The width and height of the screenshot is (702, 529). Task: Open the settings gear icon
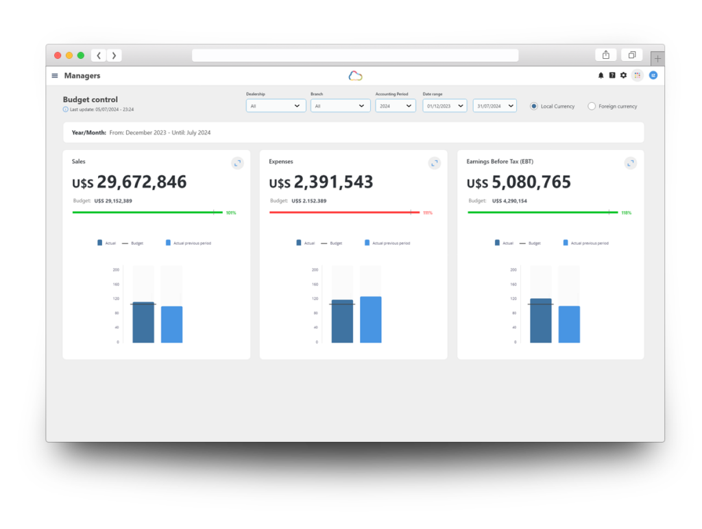623,75
